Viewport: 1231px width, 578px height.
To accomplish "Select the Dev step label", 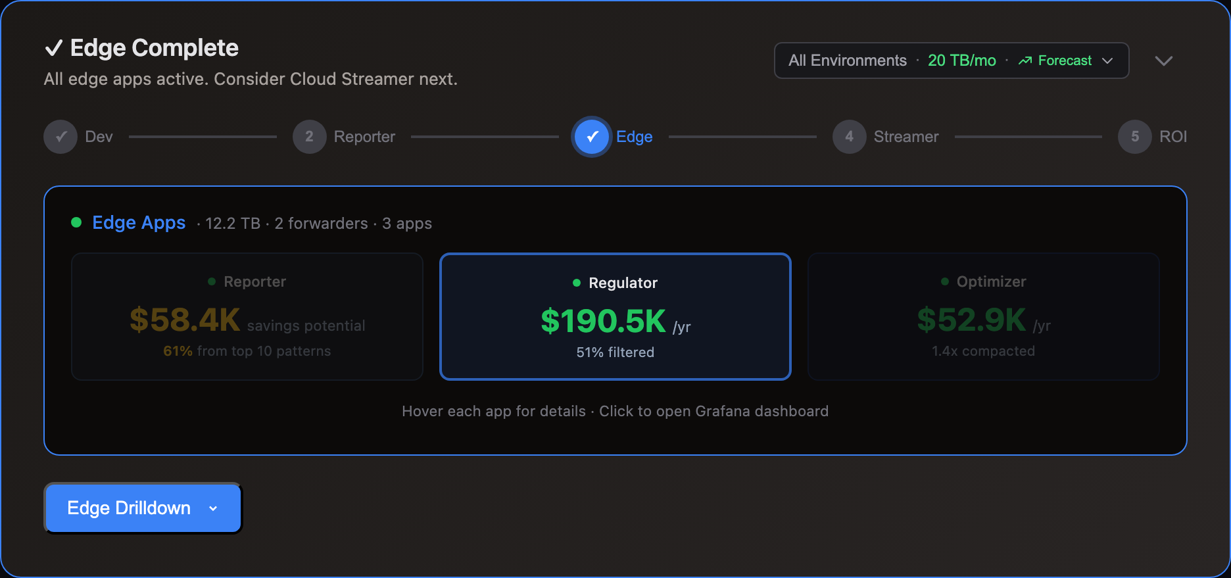I will coord(99,137).
